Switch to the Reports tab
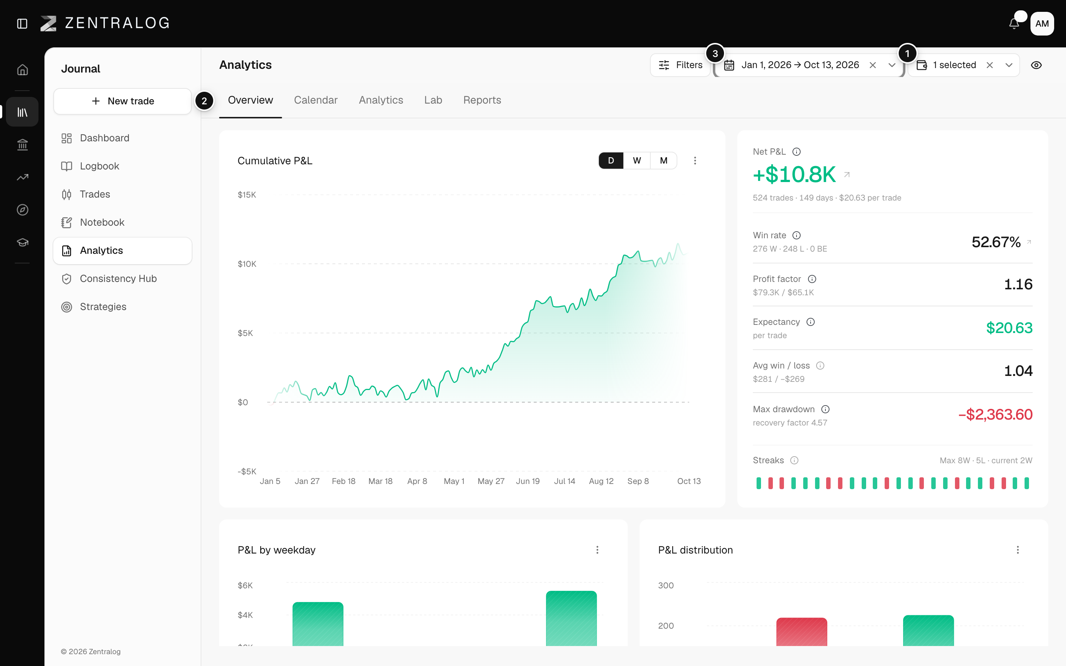1066x666 pixels. [x=482, y=100]
